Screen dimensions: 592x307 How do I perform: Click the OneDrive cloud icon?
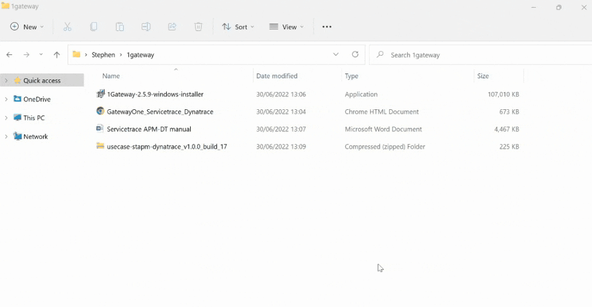point(17,99)
